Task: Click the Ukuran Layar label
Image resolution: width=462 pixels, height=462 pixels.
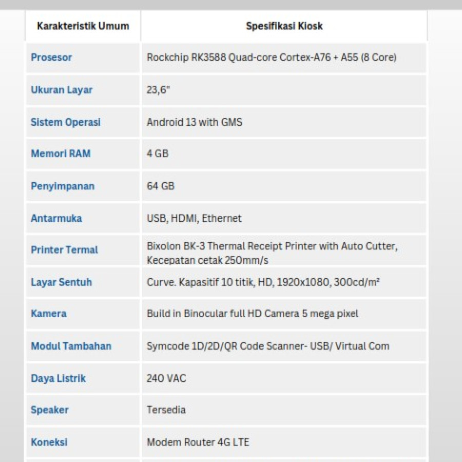Action: [x=62, y=90]
